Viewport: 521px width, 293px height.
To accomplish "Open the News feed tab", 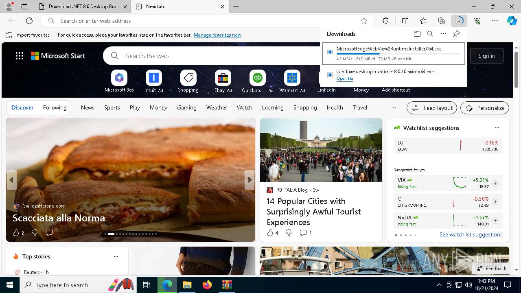I will [88, 107].
